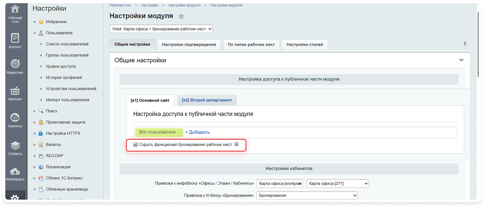The image size is (484, 207).
Task: Open Уровни доступа in the tree
Action: (61, 66)
